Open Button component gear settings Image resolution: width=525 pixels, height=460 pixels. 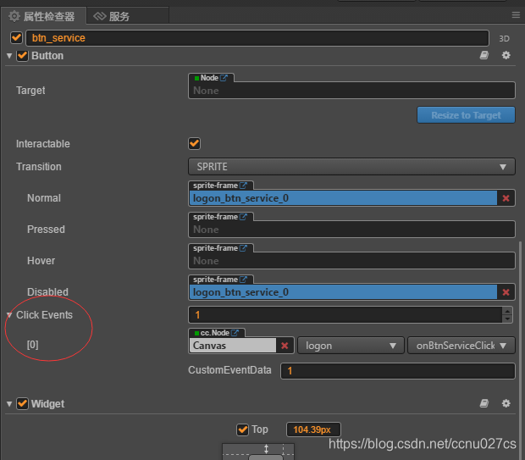(x=506, y=55)
